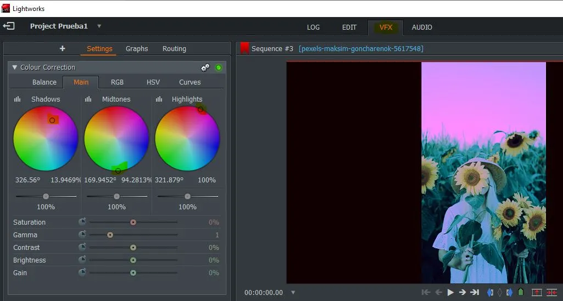The width and height of the screenshot is (563, 301).
Task: Select the VFX tab
Action: pyautogui.click(x=386, y=27)
